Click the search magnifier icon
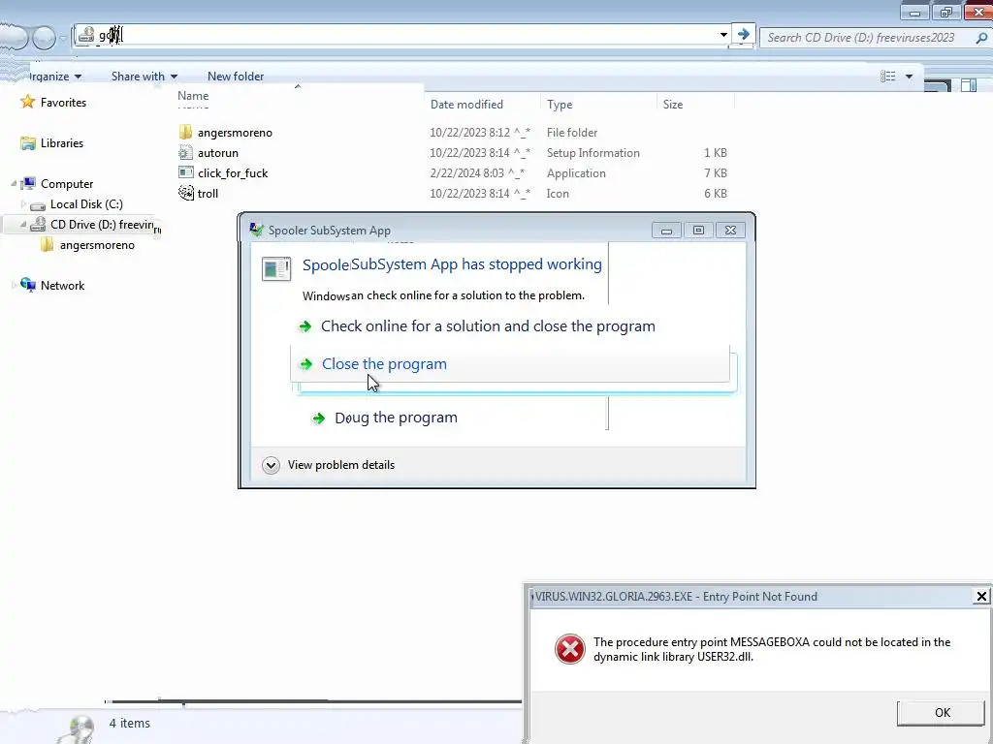 (981, 38)
